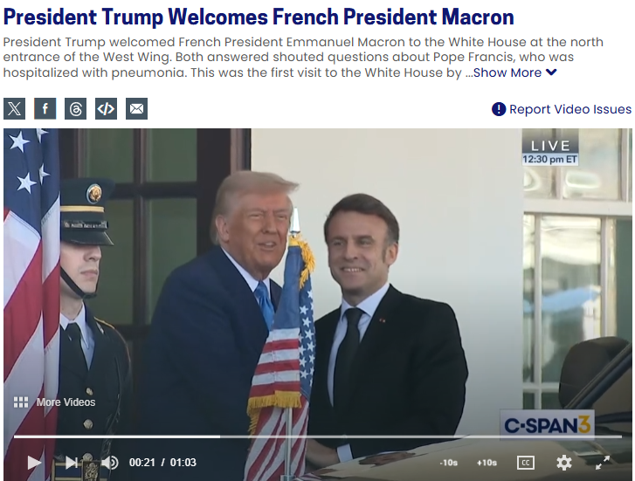The width and height of the screenshot is (635, 481).
Task: Skip forward 10 seconds
Action: pos(487,463)
